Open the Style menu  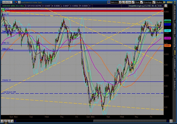pyautogui.click(x=136, y=2)
